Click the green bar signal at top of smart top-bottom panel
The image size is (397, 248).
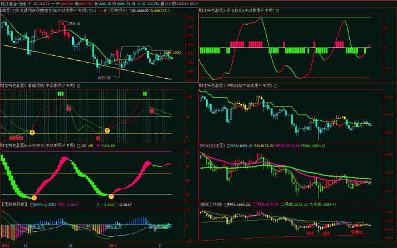[61, 93]
